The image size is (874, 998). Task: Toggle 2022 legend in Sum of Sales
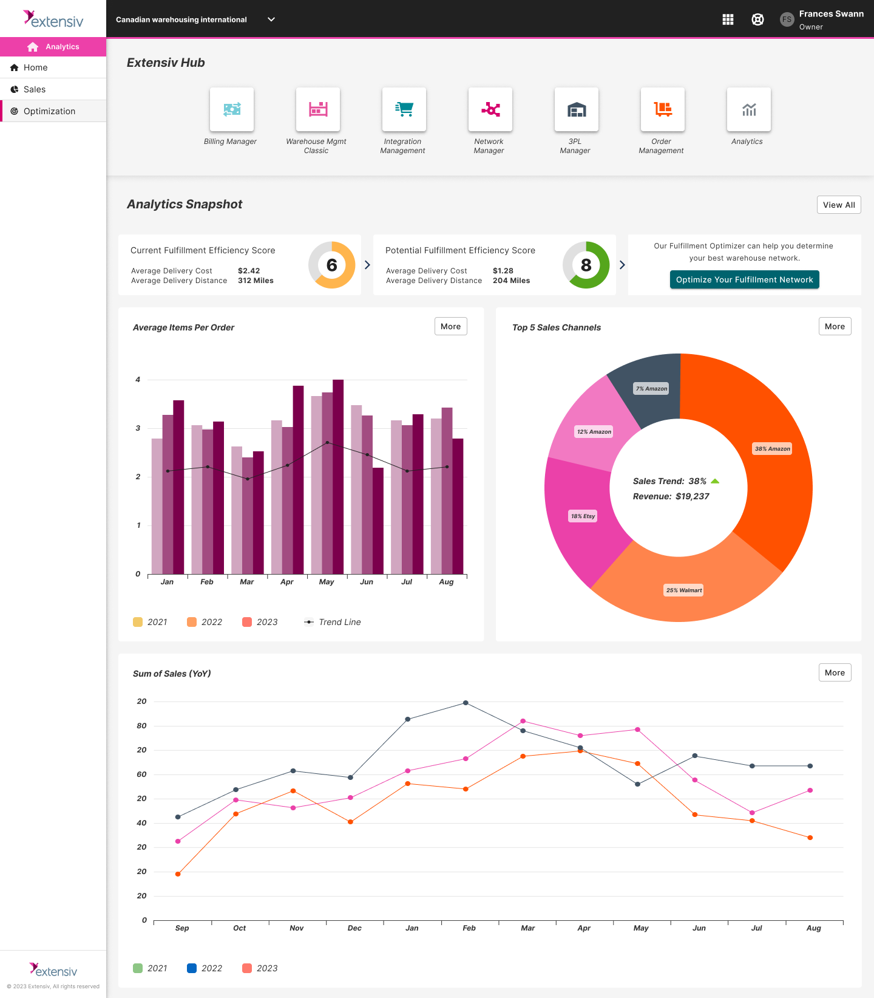pyautogui.click(x=205, y=968)
